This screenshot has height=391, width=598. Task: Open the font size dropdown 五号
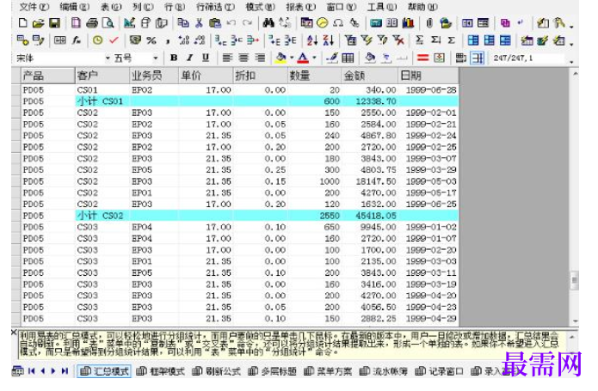155,58
